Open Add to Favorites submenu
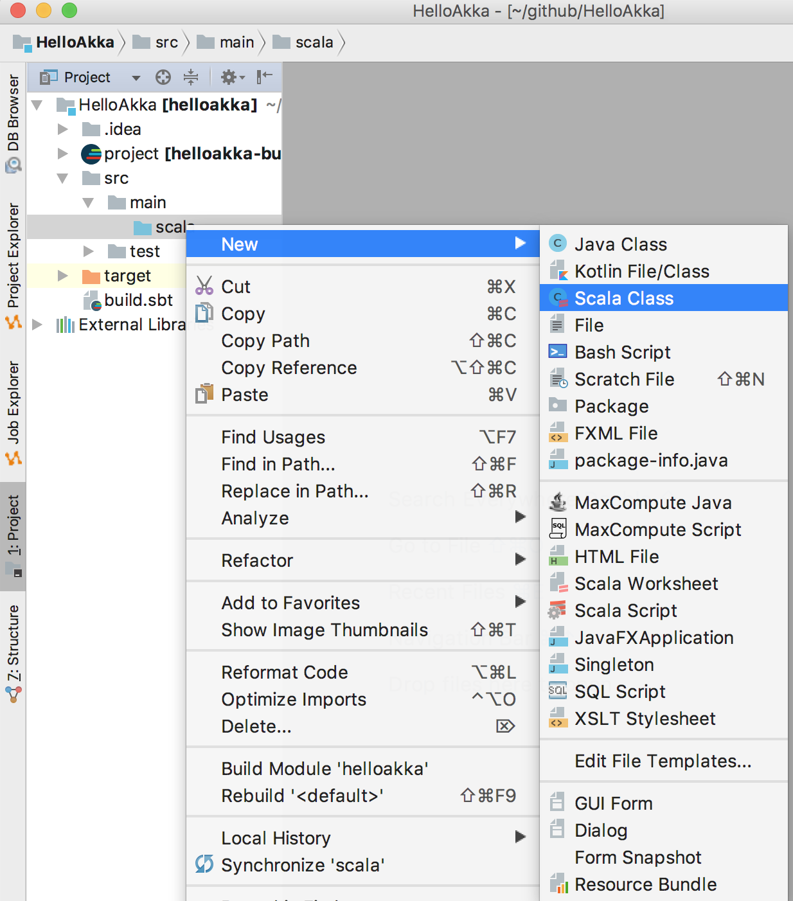 [x=362, y=602]
